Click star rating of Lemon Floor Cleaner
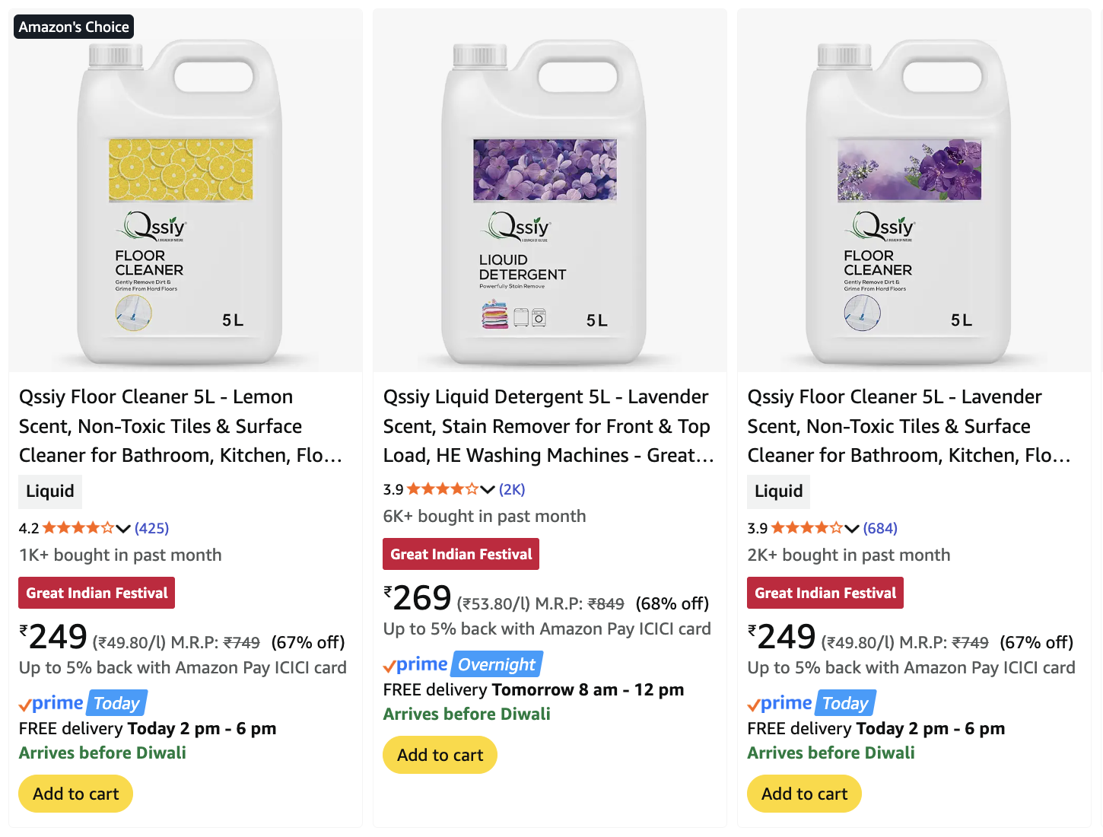 tap(78, 528)
